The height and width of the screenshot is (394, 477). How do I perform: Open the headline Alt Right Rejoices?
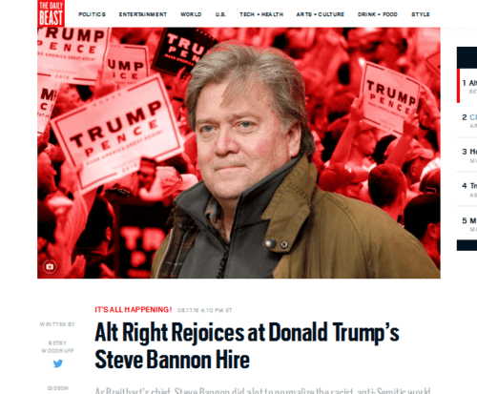(x=247, y=346)
